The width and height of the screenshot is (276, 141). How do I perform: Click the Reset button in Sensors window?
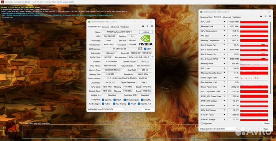[267, 123]
